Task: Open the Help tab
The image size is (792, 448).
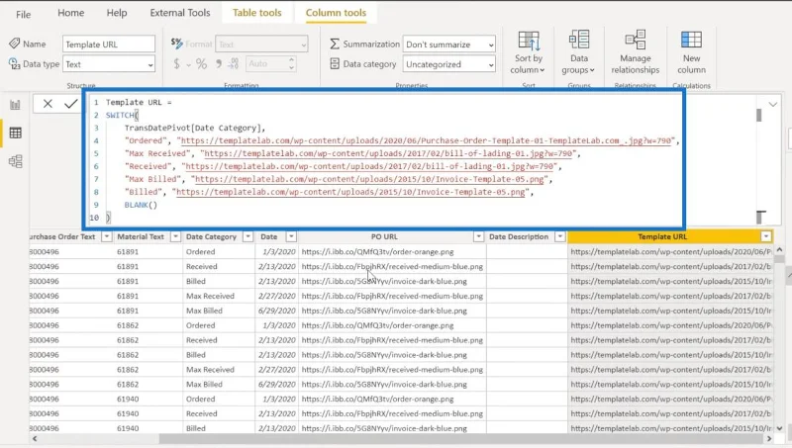Action: coord(117,13)
